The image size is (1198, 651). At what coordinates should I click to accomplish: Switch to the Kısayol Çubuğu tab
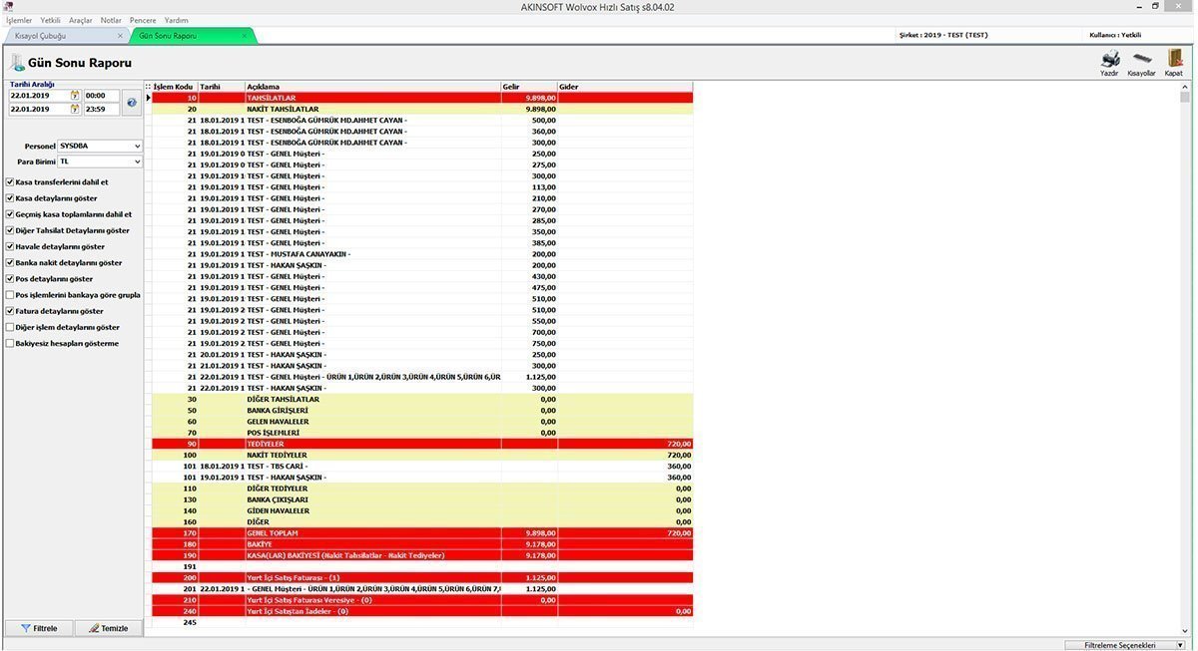pyautogui.click(x=60, y=36)
